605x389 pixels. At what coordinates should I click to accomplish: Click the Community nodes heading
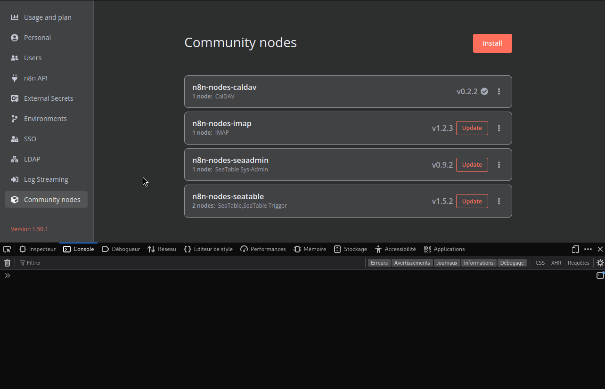click(240, 42)
